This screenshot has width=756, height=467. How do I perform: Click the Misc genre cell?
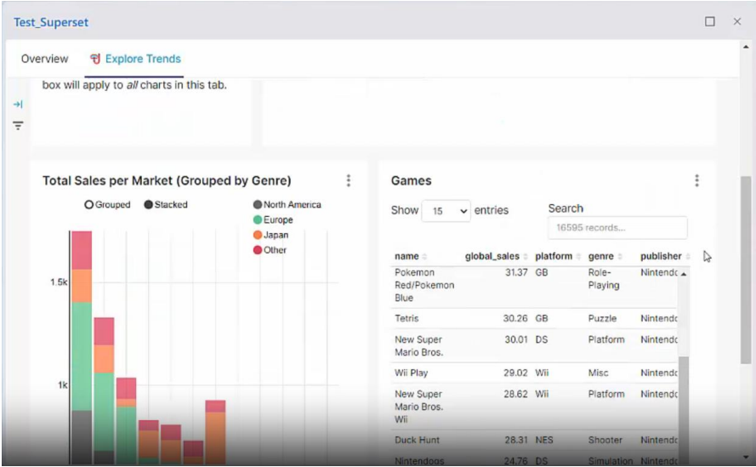click(x=598, y=373)
